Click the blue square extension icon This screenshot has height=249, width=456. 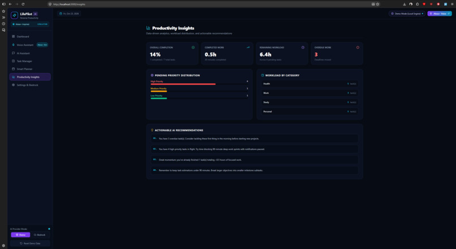coord(445,4)
